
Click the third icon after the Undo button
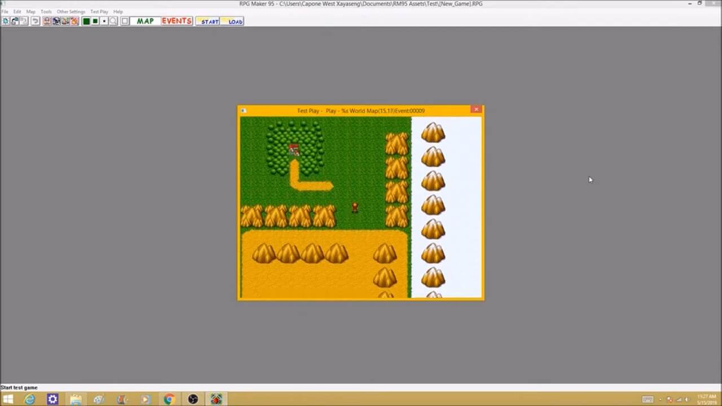click(x=65, y=21)
